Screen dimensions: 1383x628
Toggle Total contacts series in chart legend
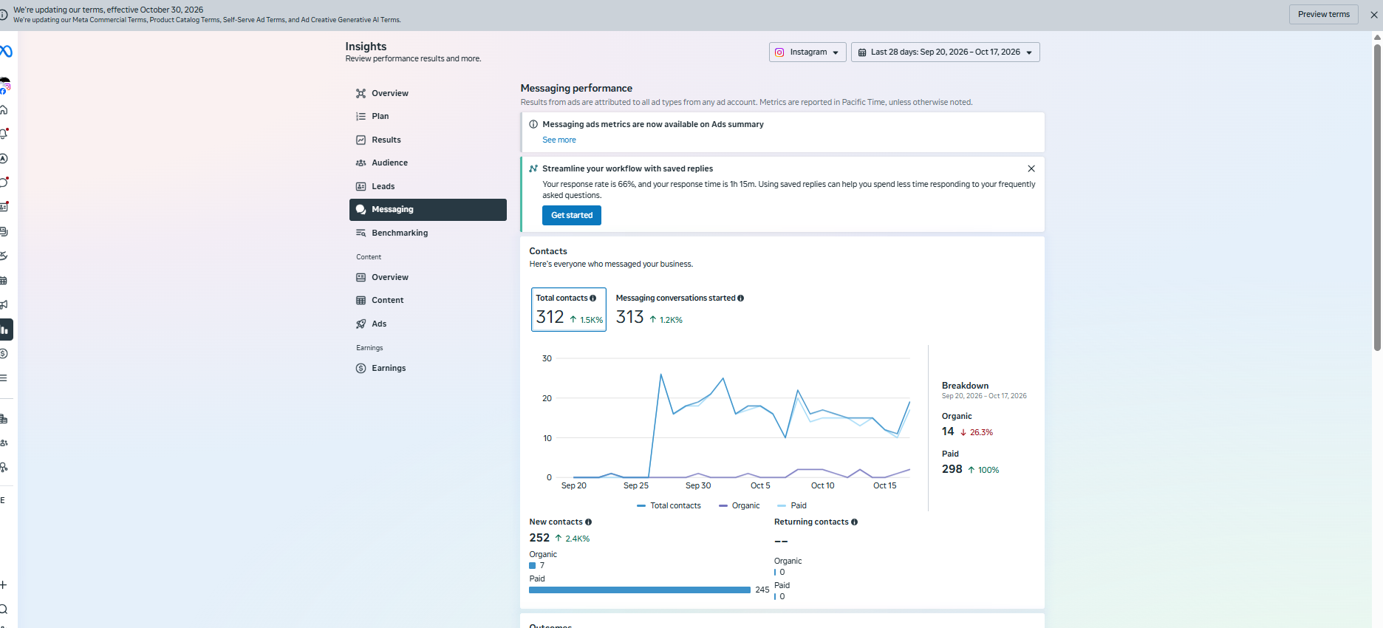pos(669,506)
